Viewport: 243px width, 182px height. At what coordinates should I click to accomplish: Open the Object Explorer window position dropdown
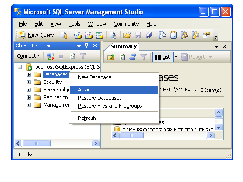point(79,46)
